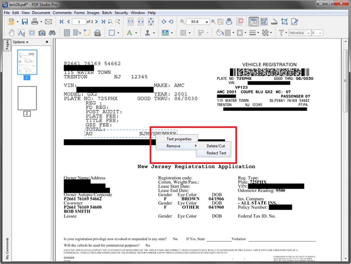Click the Scan to PDF scanner icon
The height and width of the screenshot is (264, 351).
[274, 22]
